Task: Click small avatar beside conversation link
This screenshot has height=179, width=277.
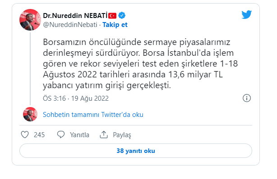Action: (x=30, y=114)
